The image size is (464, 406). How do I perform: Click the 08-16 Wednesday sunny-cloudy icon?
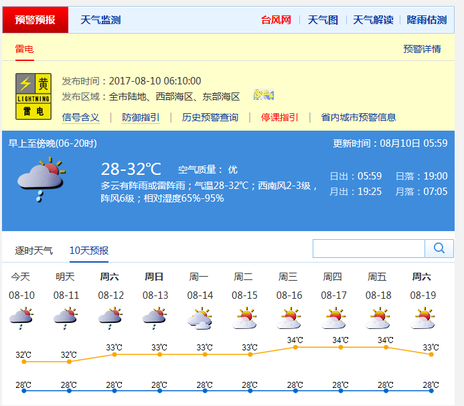click(x=289, y=318)
